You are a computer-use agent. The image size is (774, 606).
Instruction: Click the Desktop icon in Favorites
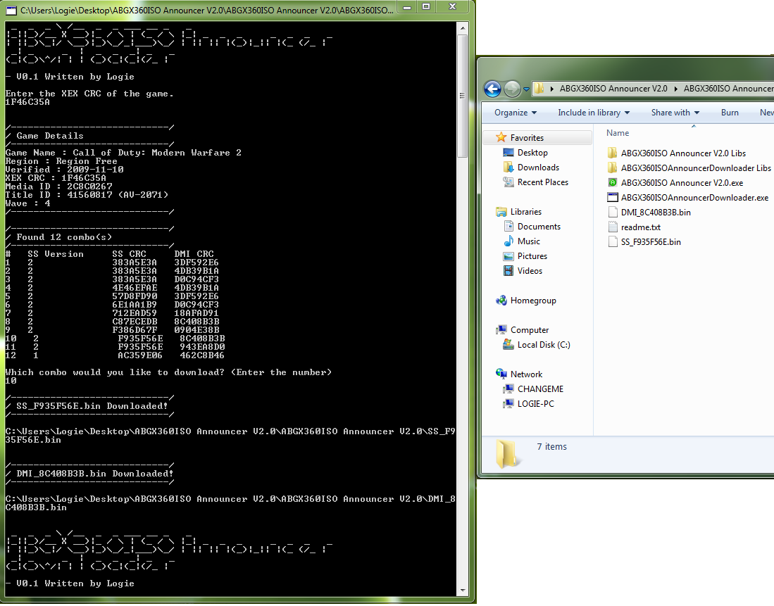[508, 153]
